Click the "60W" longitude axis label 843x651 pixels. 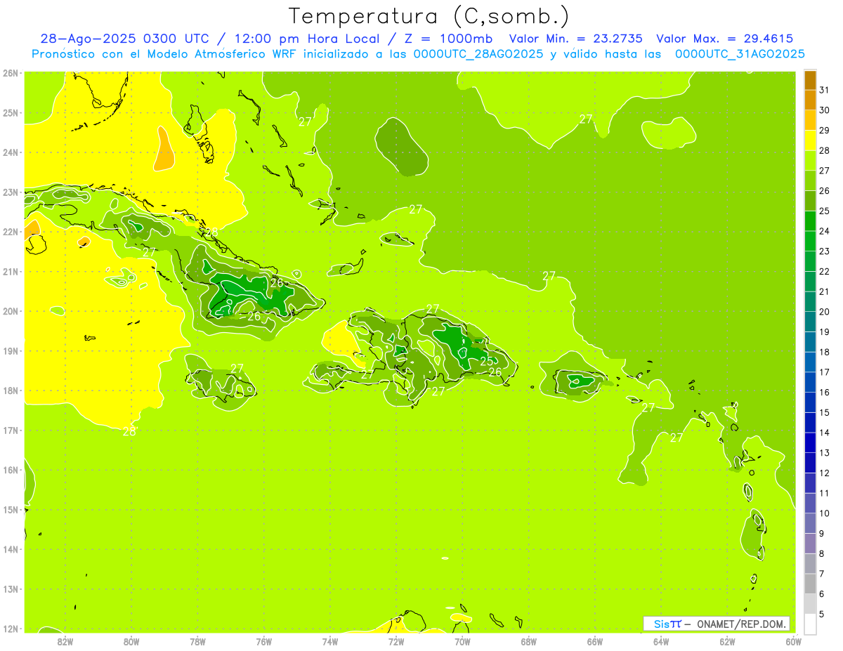(x=794, y=641)
